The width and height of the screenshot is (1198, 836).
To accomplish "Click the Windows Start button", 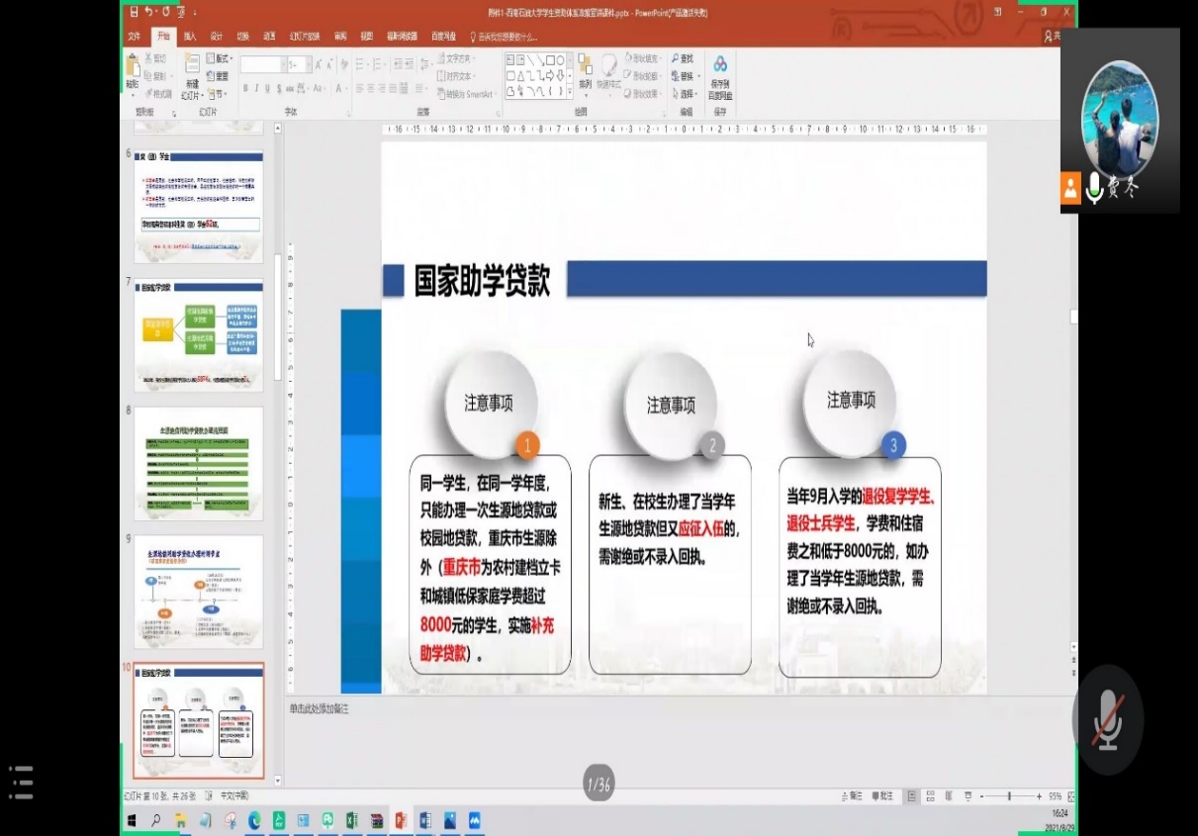I will (x=132, y=820).
